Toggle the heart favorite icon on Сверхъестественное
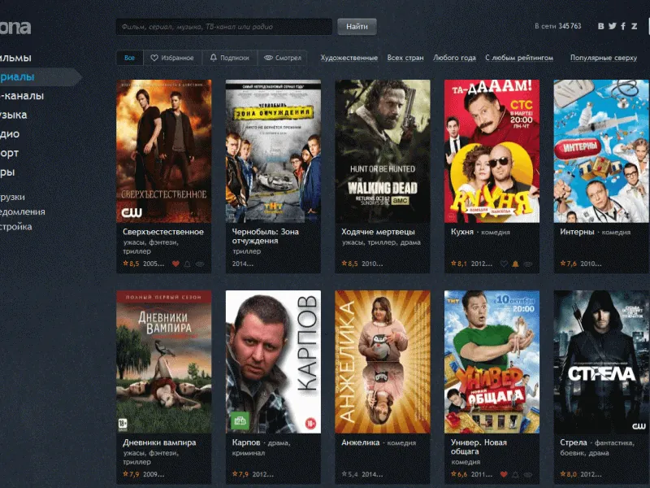The width and height of the screenshot is (650, 488). pyautogui.click(x=175, y=264)
